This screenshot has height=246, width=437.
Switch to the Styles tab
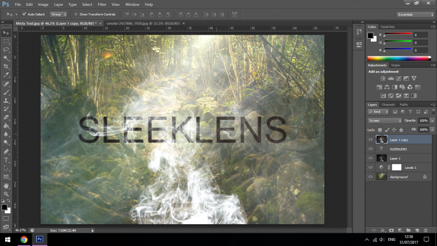(396, 65)
